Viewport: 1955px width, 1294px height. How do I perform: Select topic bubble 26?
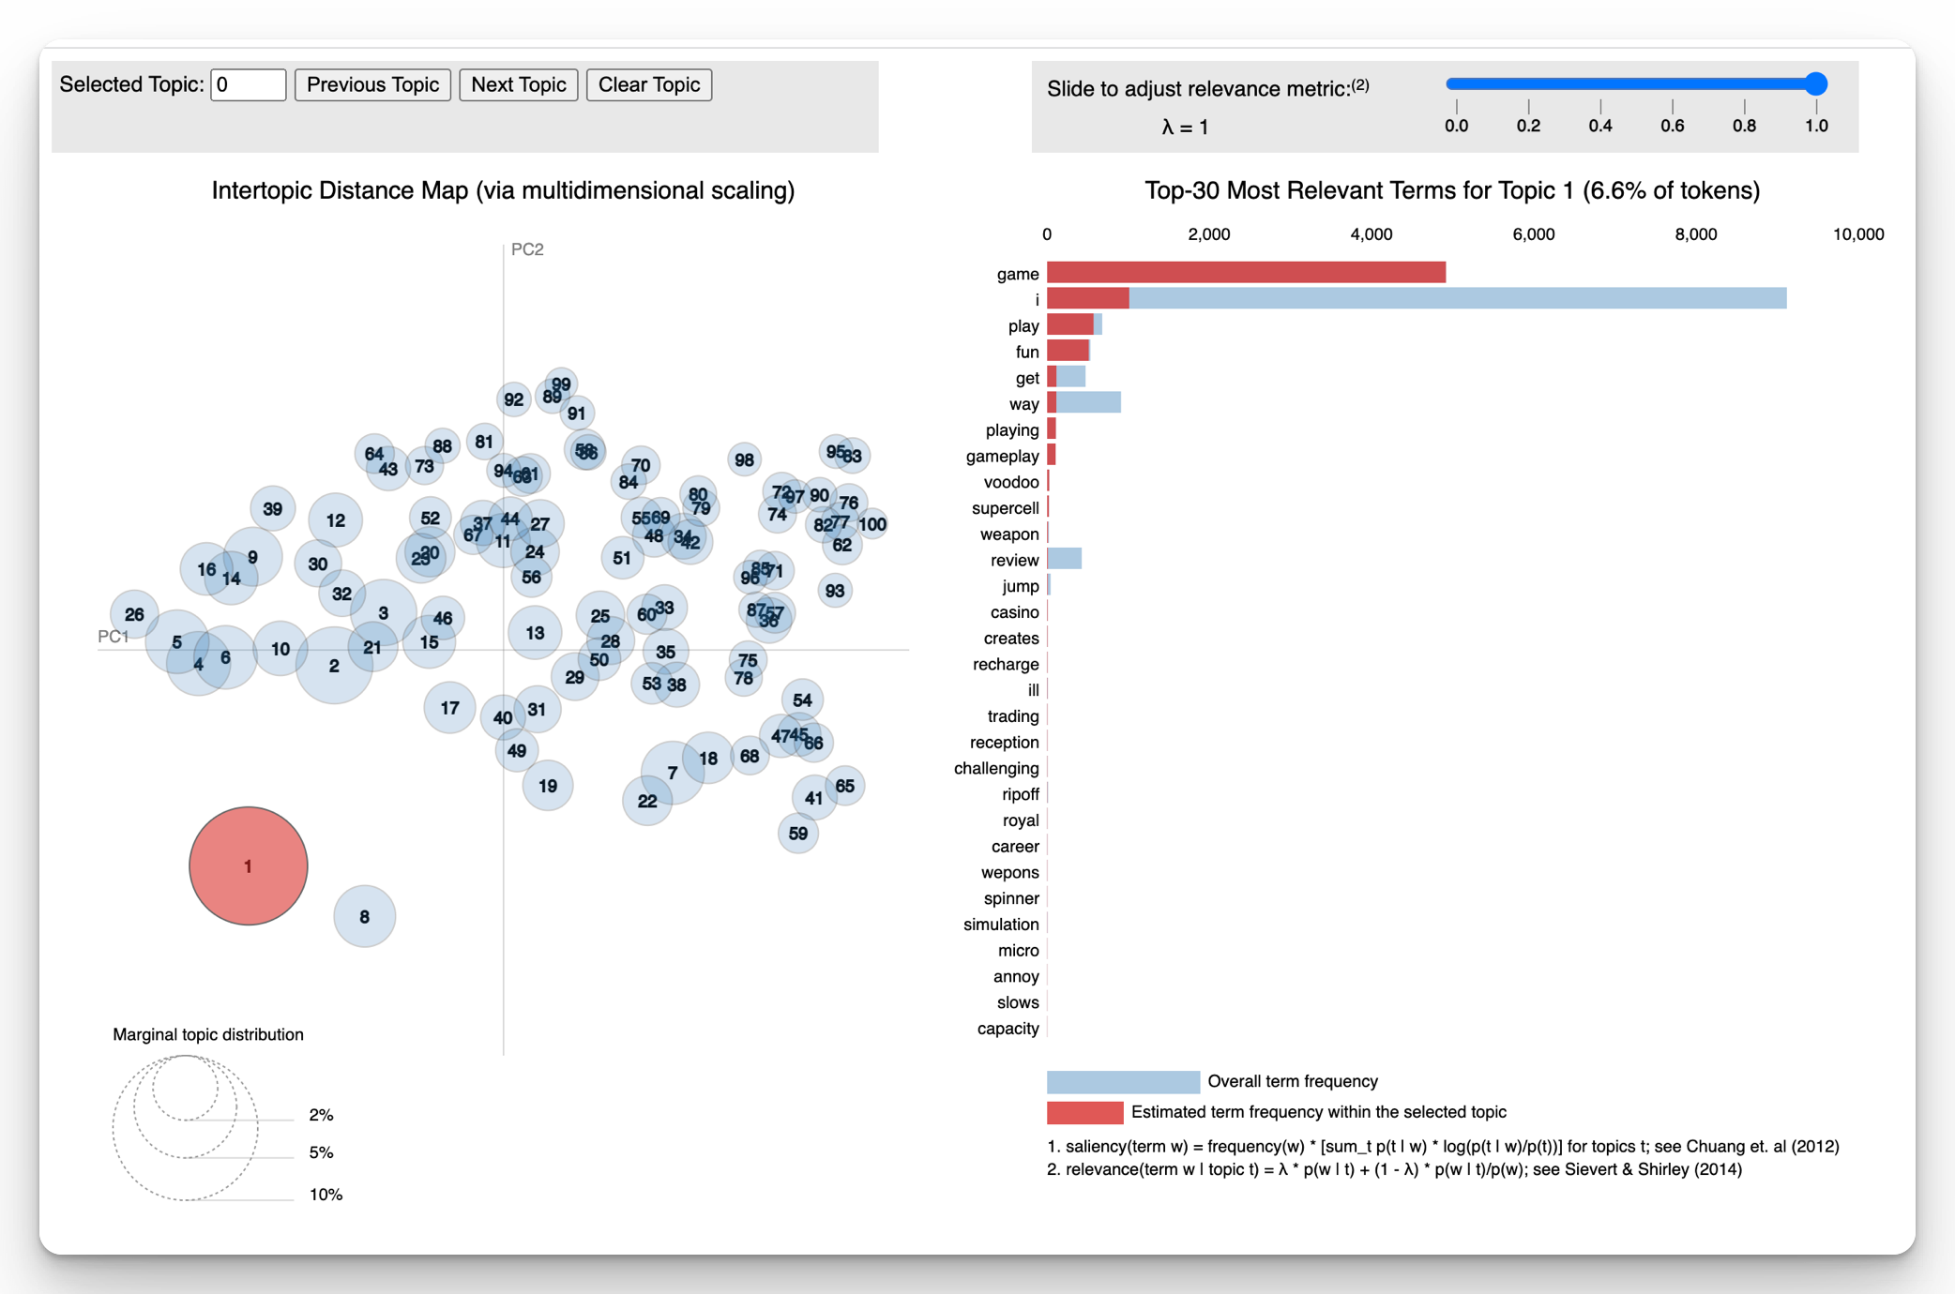point(134,614)
